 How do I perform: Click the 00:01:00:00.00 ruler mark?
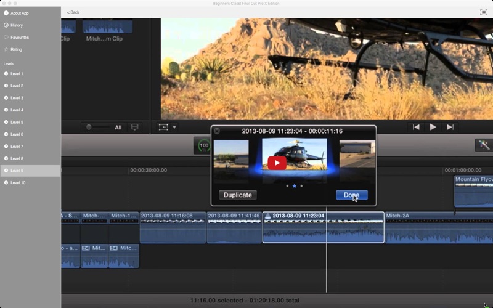point(463,171)
